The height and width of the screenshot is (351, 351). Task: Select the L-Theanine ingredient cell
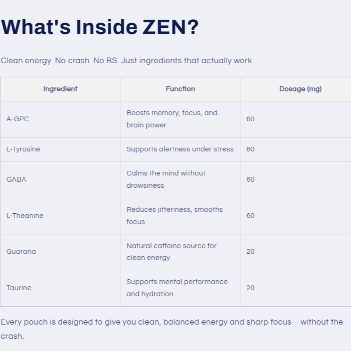coord(25,216)
